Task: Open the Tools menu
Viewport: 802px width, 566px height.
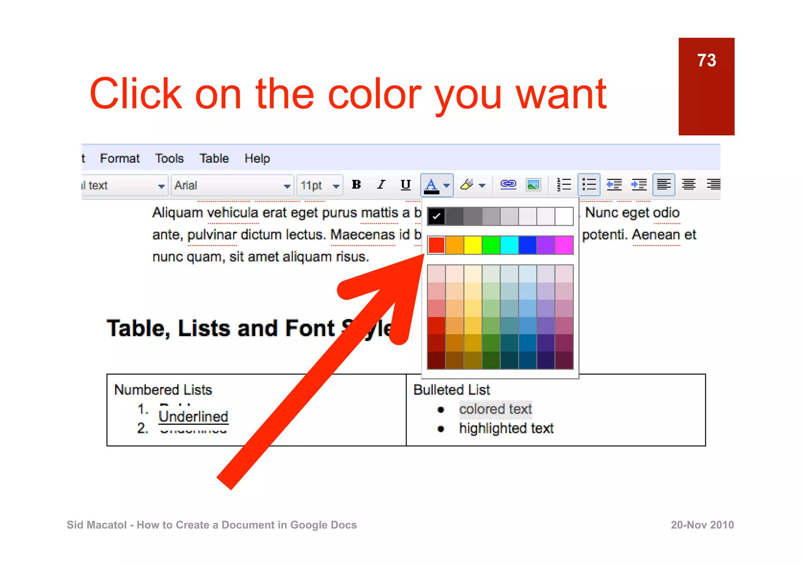Action: pyautogui.click(x=169, y=158)
